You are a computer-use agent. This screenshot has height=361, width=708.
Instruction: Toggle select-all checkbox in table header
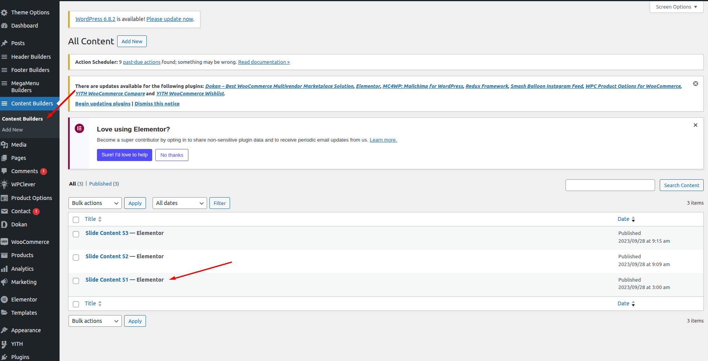point(76,220)
